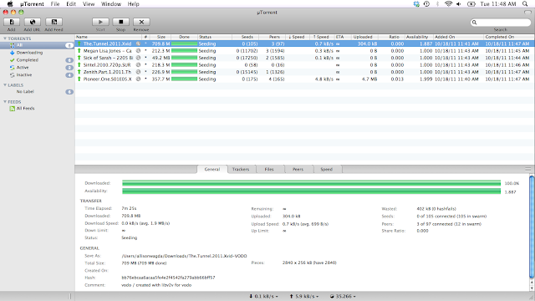Sort by Completed On column header
Viewport: 535px width, 301px height.
(509, 37)
